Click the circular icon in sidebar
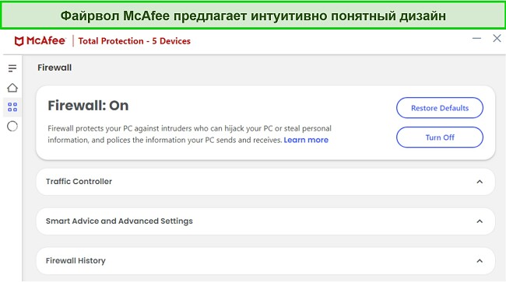The height and width of the screenshot is (282, 506). pos(12,126)
